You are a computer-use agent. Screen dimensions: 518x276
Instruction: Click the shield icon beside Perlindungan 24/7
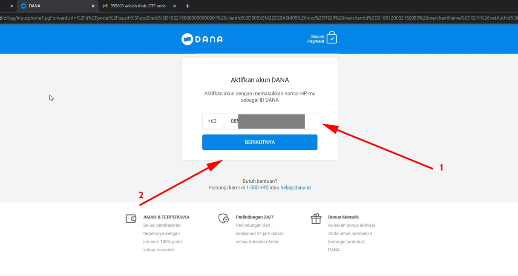[x=224, y=218]
